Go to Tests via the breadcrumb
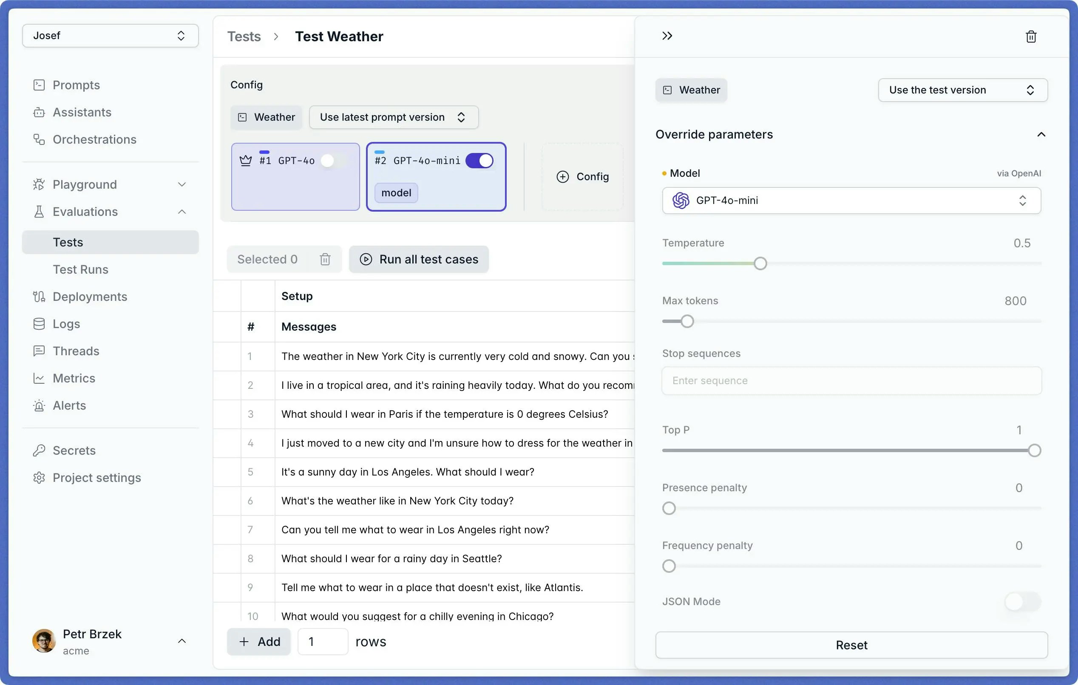 (244, 36)
